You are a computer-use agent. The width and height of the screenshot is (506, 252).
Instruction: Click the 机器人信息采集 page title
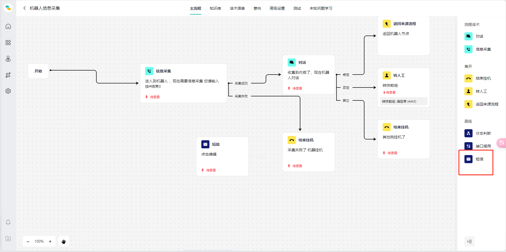[45, 8]
